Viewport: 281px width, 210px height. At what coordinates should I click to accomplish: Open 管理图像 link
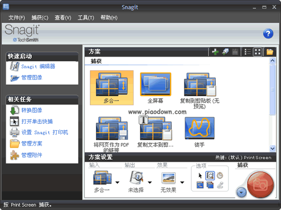pos(32,78)
